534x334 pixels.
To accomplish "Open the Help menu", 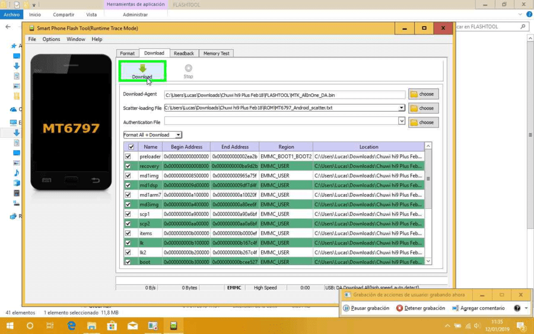I will point(97,39).
